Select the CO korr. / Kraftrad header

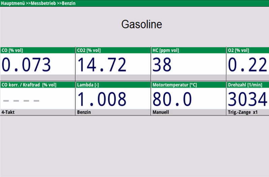click(x=29, y=85)
